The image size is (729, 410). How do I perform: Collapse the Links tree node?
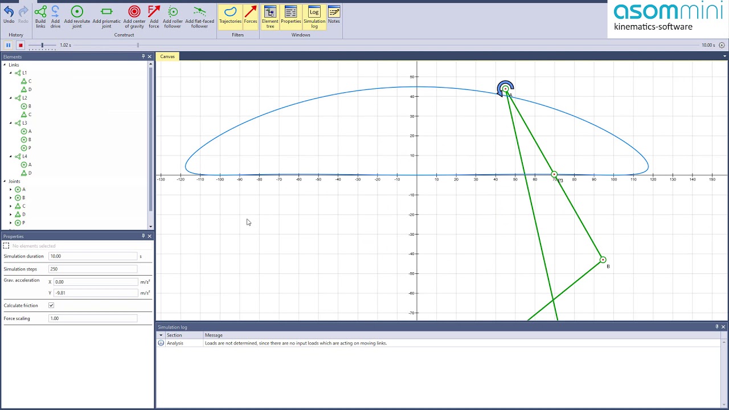click(5, 65)
